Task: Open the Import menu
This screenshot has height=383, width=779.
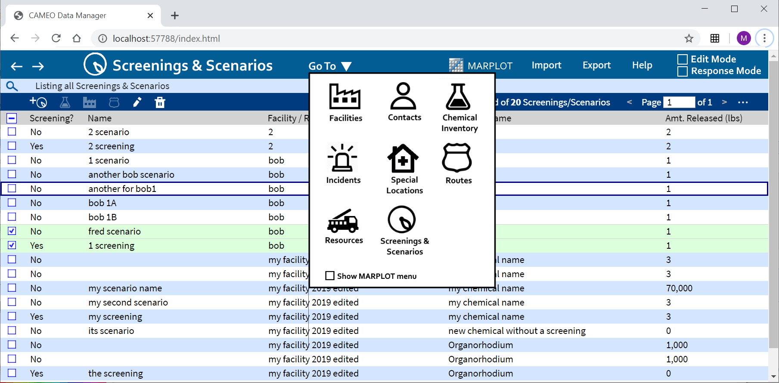Action: click(x=546, y=65)
